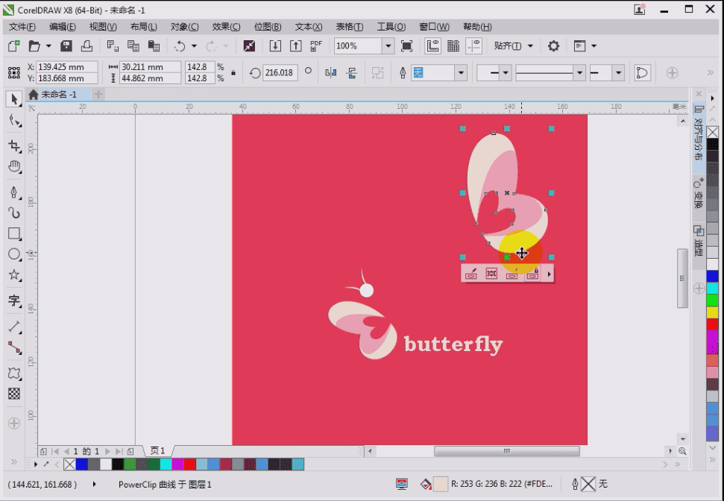Save the document with floppy icon

pyautogui.click(x=66, y=45)
